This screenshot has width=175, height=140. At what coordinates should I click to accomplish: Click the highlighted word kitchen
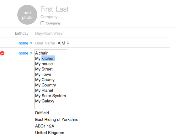point(48,58)
